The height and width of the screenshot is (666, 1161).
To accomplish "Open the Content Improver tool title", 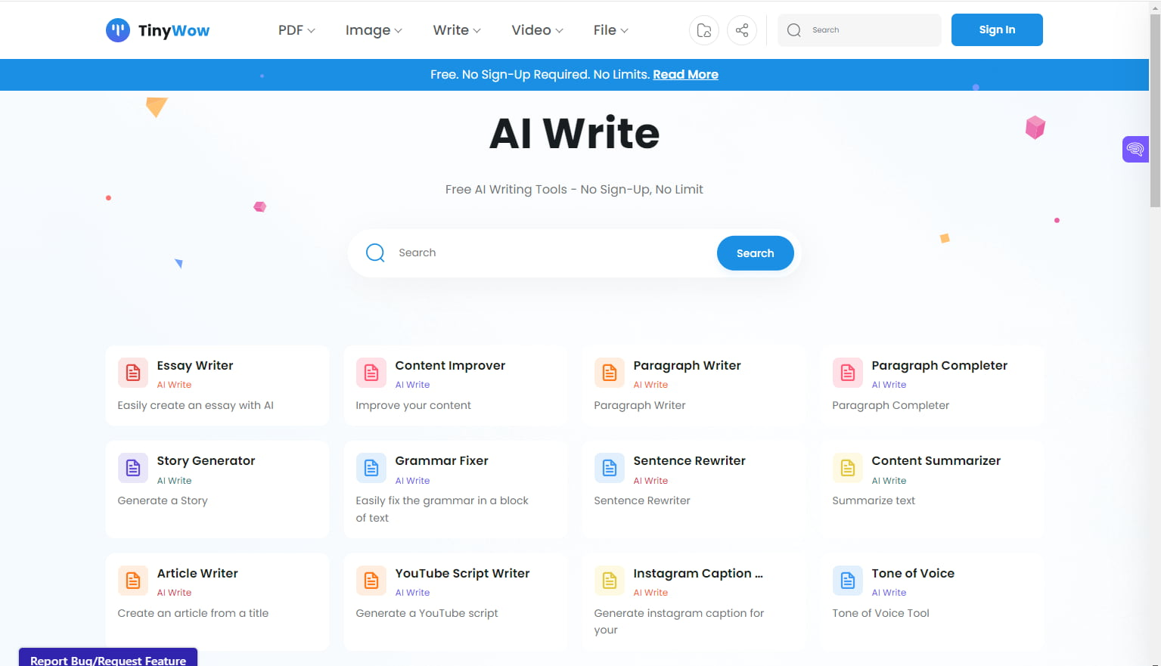I will (450, 365).
